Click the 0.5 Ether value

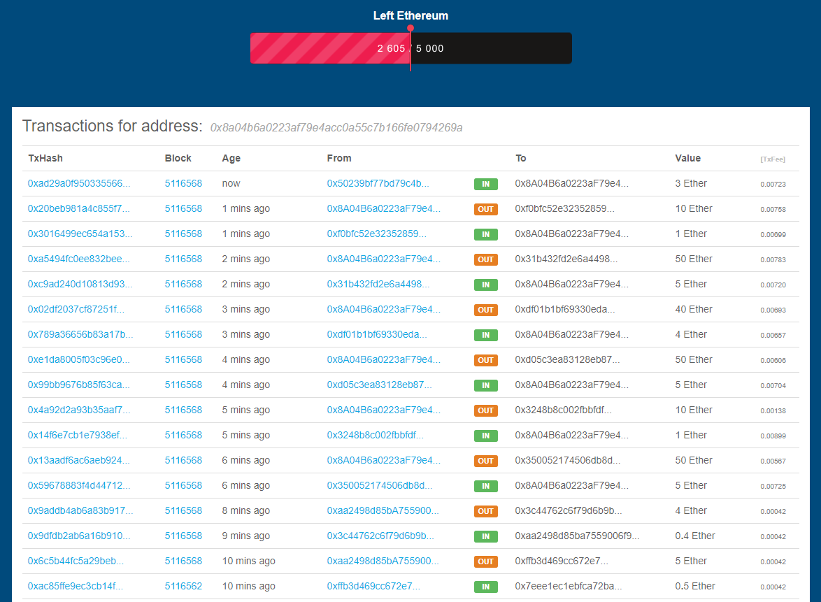click(695, 586)
